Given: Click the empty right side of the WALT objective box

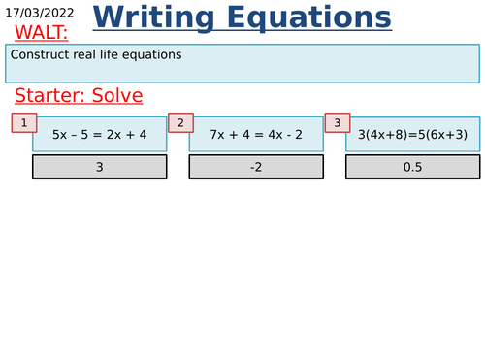Looking at the screenshot, I should tap(356, 63).
